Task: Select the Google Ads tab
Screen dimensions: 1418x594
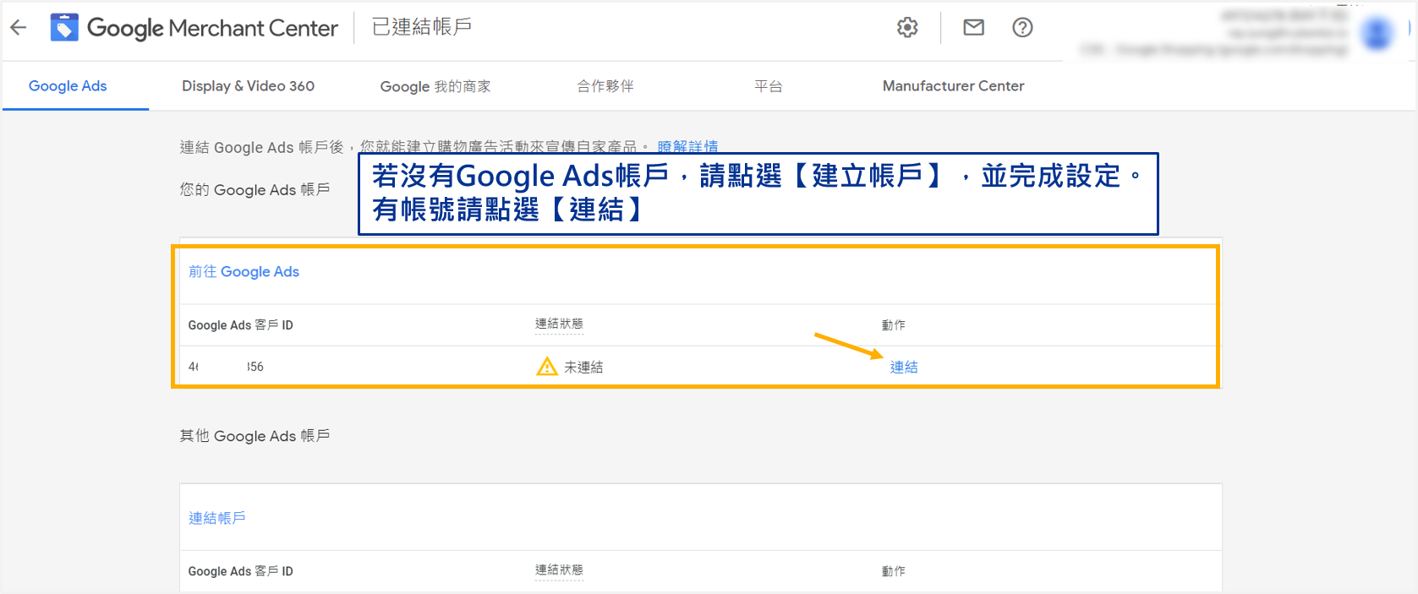Action: (68, 86)
